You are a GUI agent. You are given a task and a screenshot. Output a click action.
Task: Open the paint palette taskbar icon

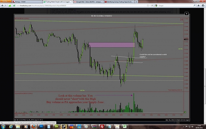click(86, 127)
